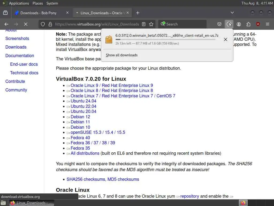This screenshot has height=206, width=274.
Task: Download Oracle Linux 7 / CentOS 7 package
Action: 123,96
